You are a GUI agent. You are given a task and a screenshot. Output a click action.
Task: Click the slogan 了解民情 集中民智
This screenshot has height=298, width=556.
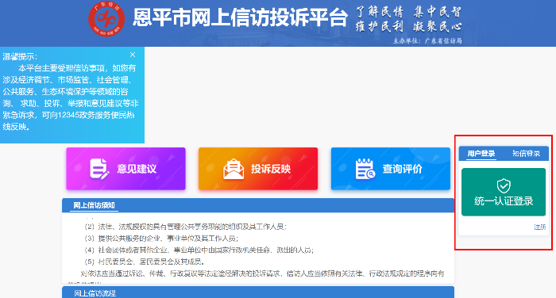coord(408,12)
